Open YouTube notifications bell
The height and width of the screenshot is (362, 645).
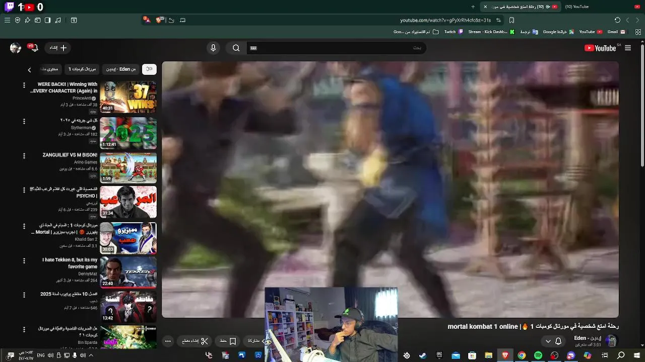[x=33, y=47]
